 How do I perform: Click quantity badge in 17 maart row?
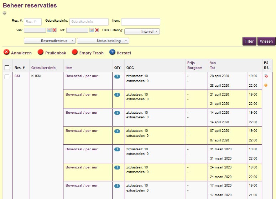pyautogui.click(x=117, y=186)
